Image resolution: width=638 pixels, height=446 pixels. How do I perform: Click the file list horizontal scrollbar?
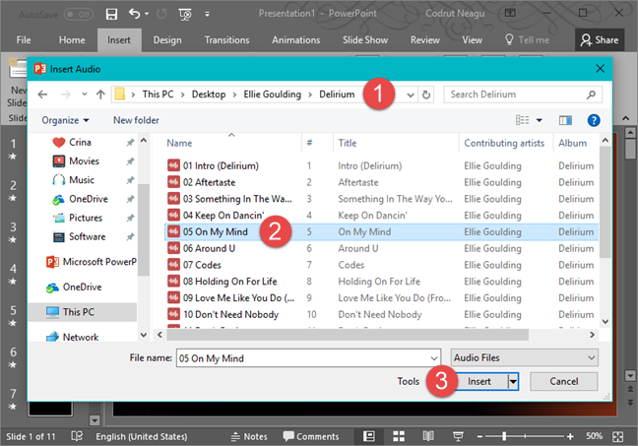[348, 335]
